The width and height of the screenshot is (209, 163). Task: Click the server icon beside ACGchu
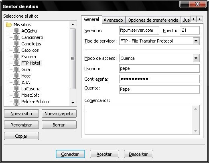pos(16,31)
